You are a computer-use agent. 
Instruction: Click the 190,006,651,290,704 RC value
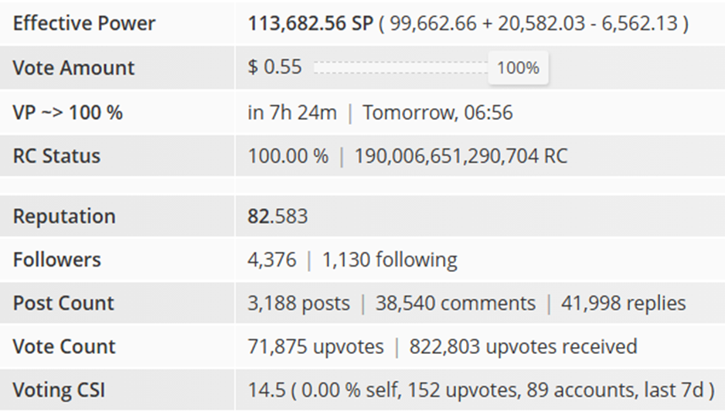[461, 155]
